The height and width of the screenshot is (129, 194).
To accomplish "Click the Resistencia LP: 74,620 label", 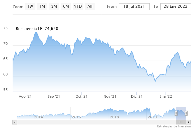I will click(x=37, y=29).
